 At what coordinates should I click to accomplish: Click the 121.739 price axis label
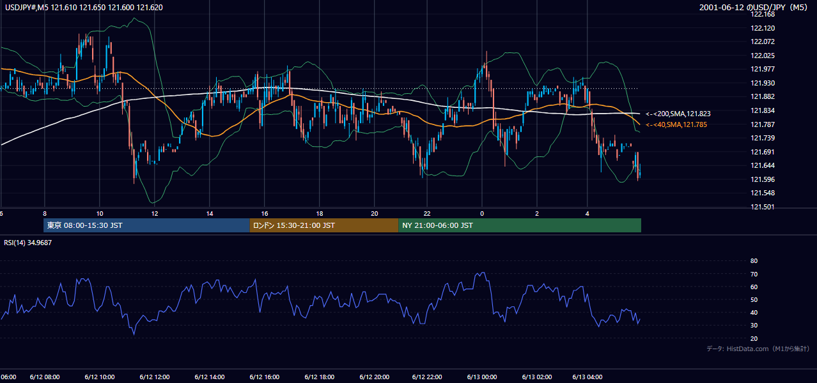pos(763,138)
